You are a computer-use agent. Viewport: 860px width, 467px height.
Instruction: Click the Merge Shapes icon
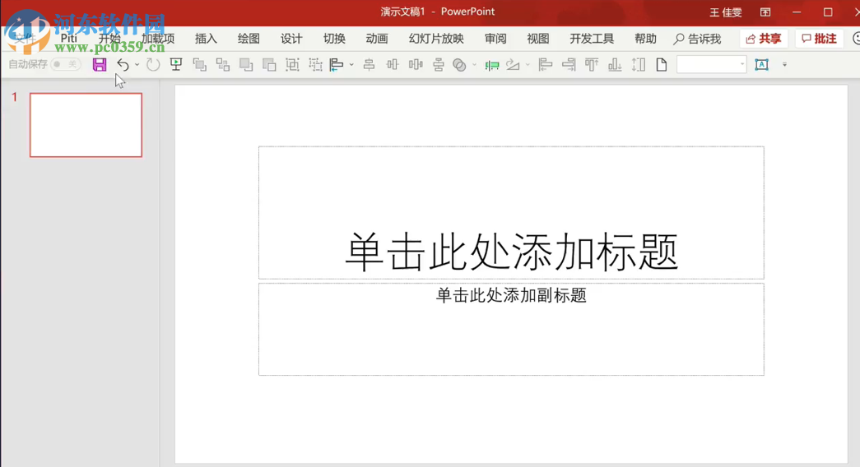[x=459, y=65]
